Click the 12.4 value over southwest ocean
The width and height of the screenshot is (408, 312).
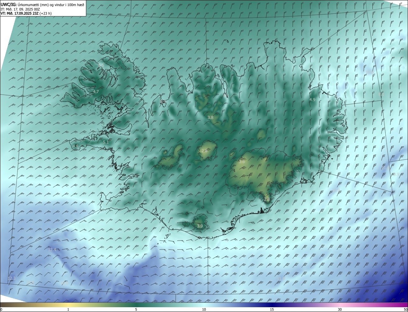[x=52, y=249]
